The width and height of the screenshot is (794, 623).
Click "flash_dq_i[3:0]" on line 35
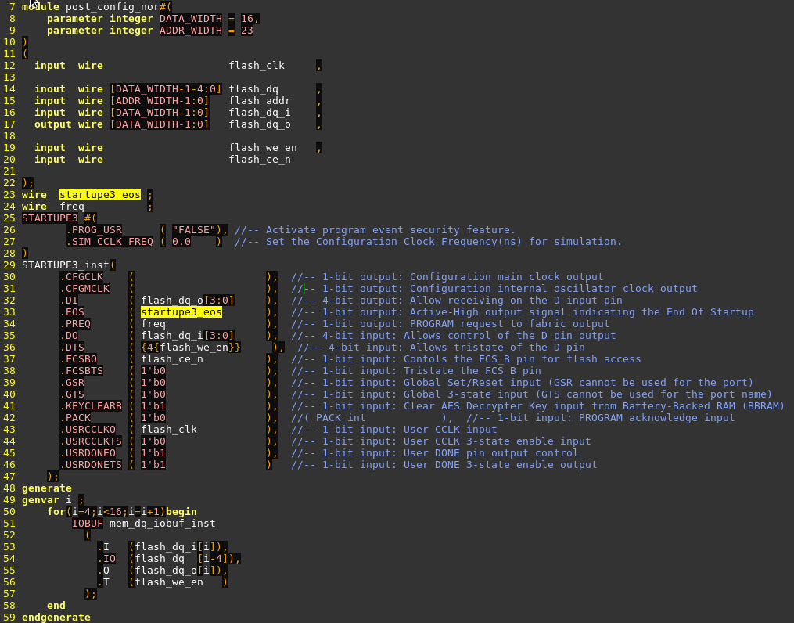tap(188, 335)
